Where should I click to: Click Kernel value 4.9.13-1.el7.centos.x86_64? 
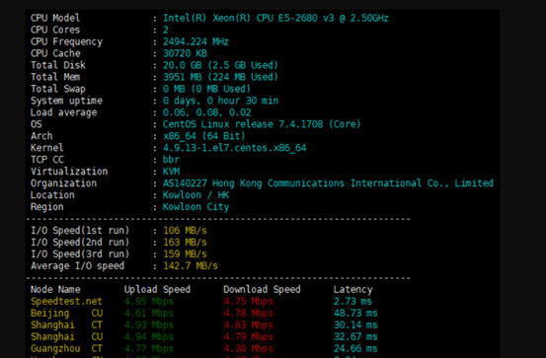234,148
